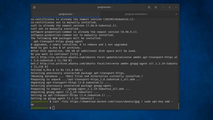Image resolution: width=213 pixels, height=120 pixels.
Task: Click 'curl set to manually installed.' line
Action: pyautogui.click(x=55, y=29)
